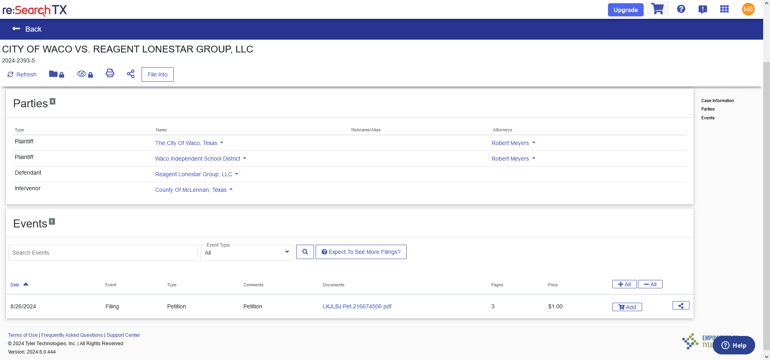Click case number 2024-2393-5

point(18,60)
